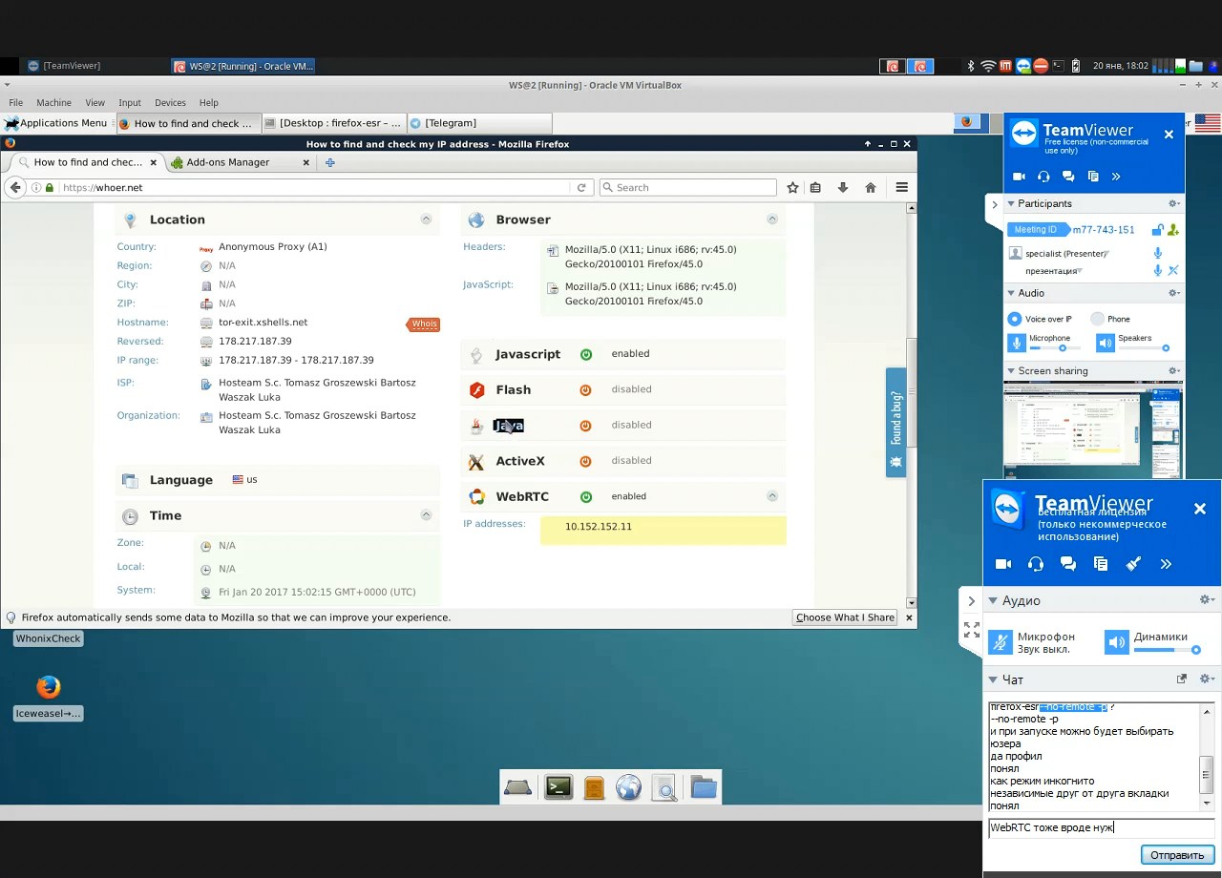Adjust the Динамики volume slider
Viewport: 1222px width, 878px height.
click(x=1195, y=650)
